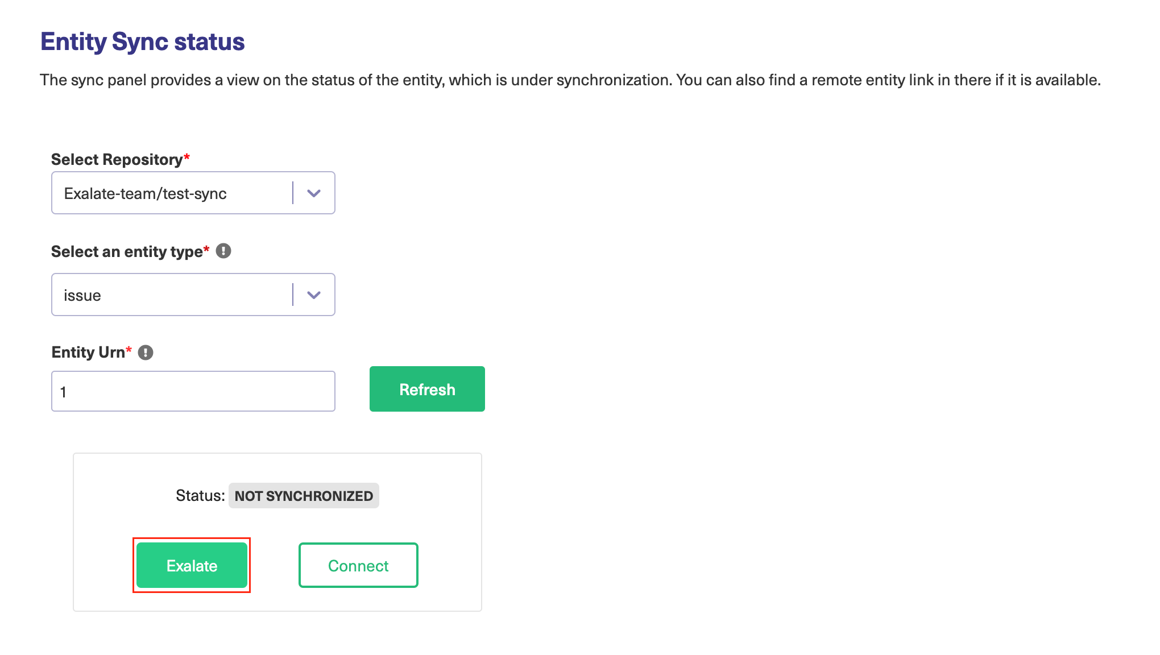This screenshot has height=655, width=1160.
Task: Click the NOT SYNCHRONIZED status badge
Action: click(x=304, y=496)
